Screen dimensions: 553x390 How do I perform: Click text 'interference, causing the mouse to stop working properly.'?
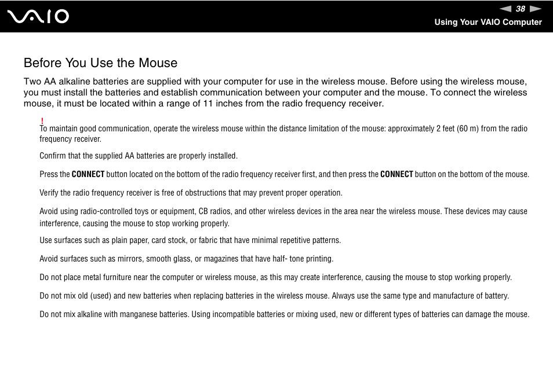coord(134,223)
